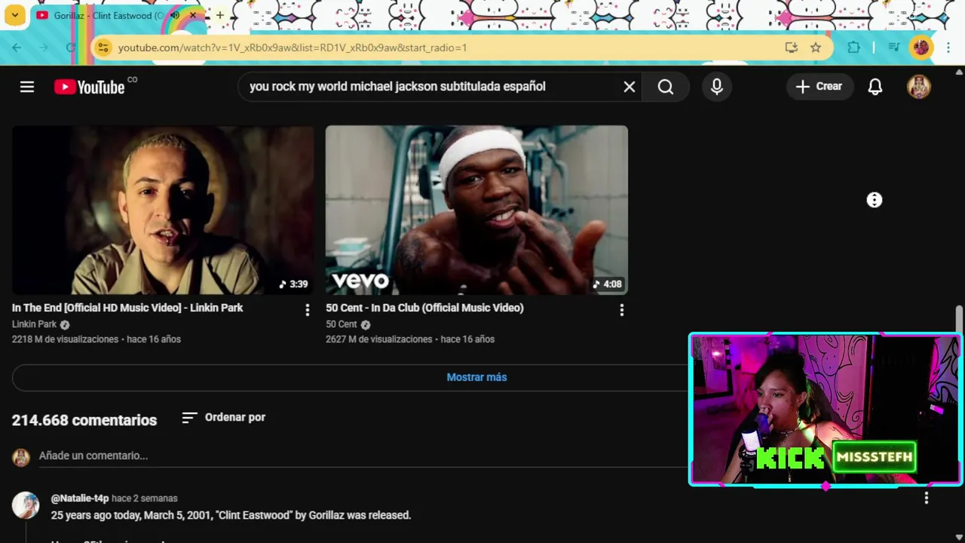Image resolution: width=965 pixels, height=543 pixels.
Task: Open the Ordenar por sort dropdown
Action: [224, 417]
